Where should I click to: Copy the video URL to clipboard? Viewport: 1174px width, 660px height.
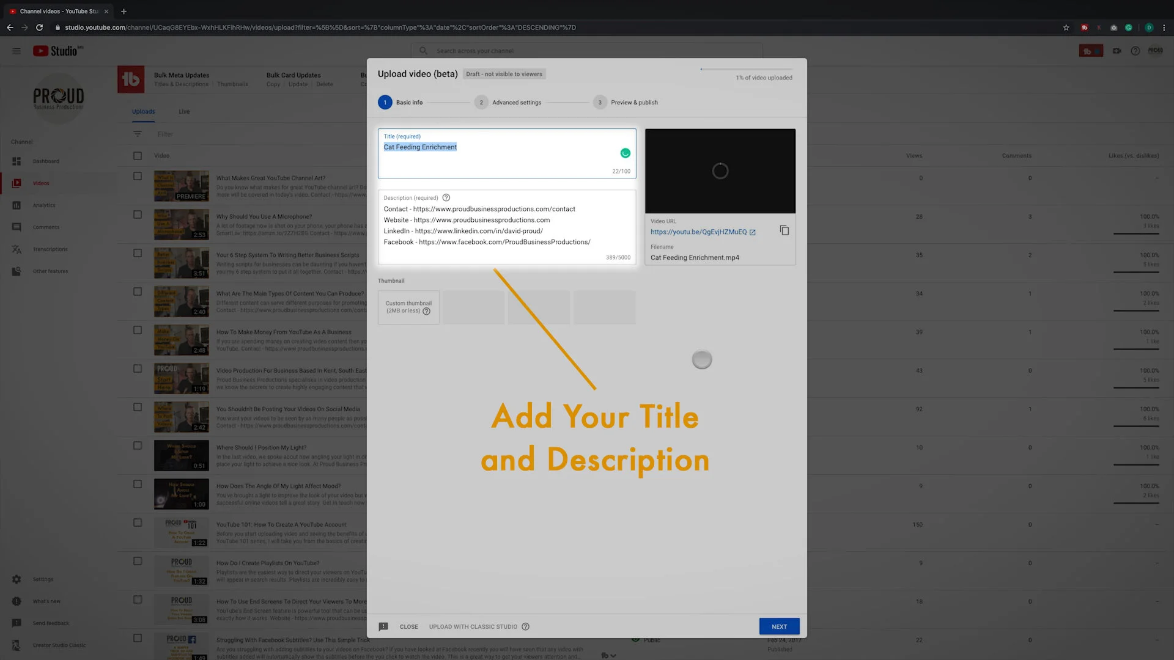coord(785,230)
